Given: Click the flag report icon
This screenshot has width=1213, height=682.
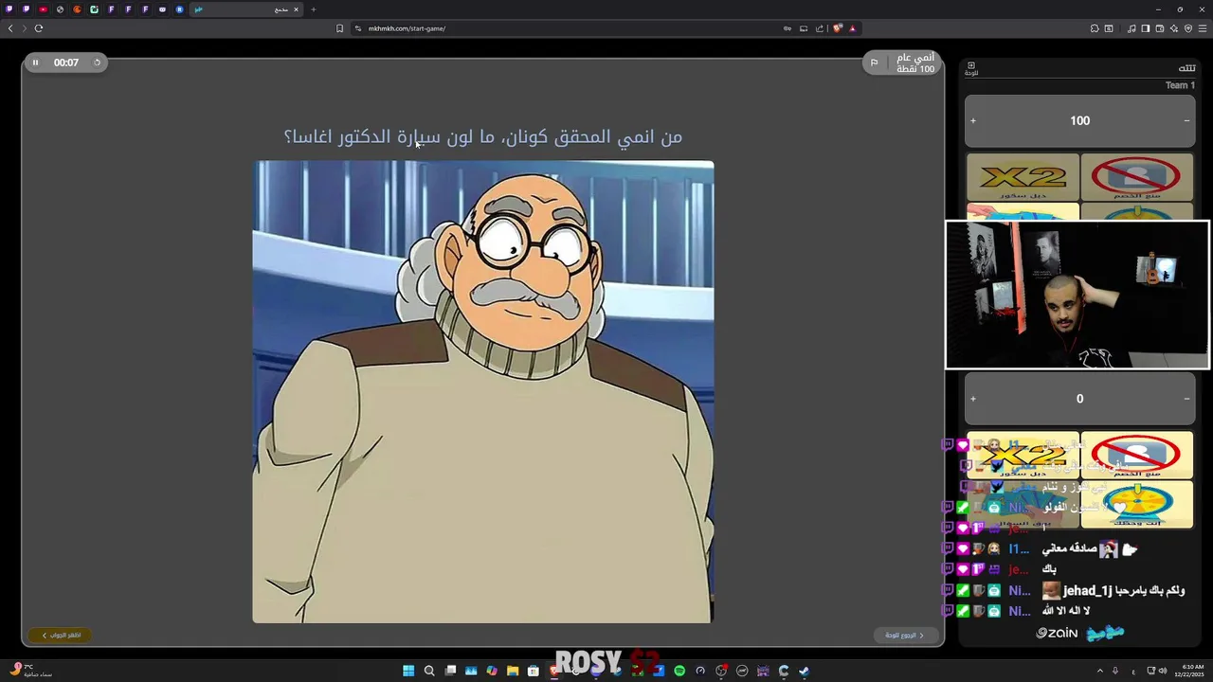Looking at the screenshot, I should (x=874, y=63).
